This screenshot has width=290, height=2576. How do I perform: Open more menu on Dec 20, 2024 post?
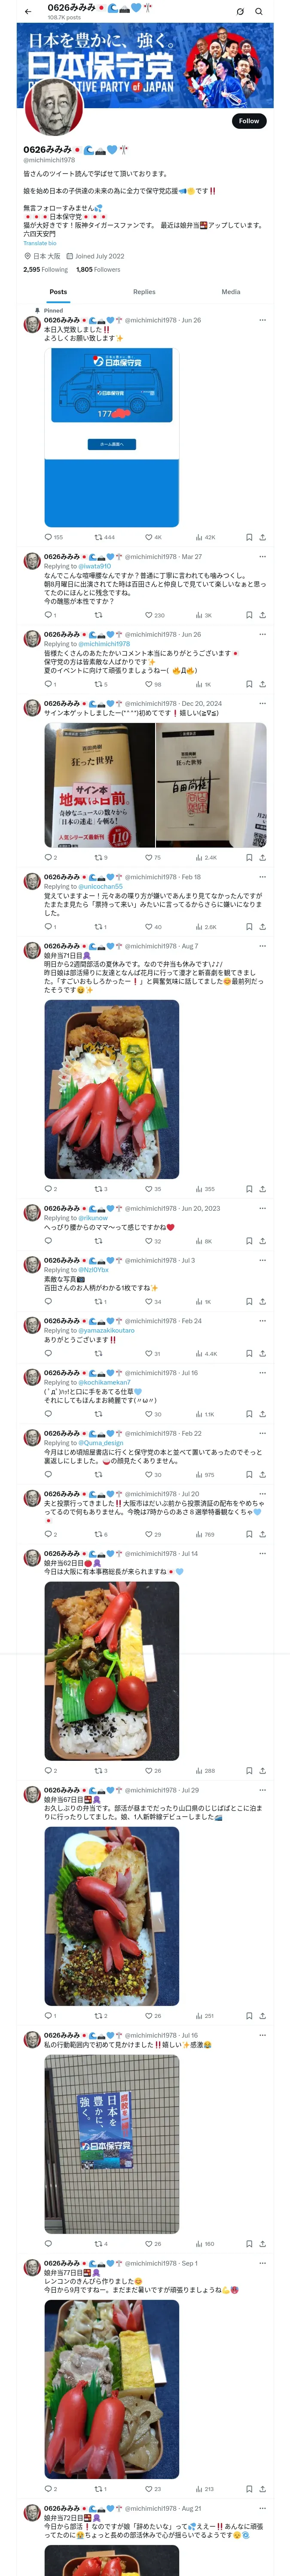(262, 704)
